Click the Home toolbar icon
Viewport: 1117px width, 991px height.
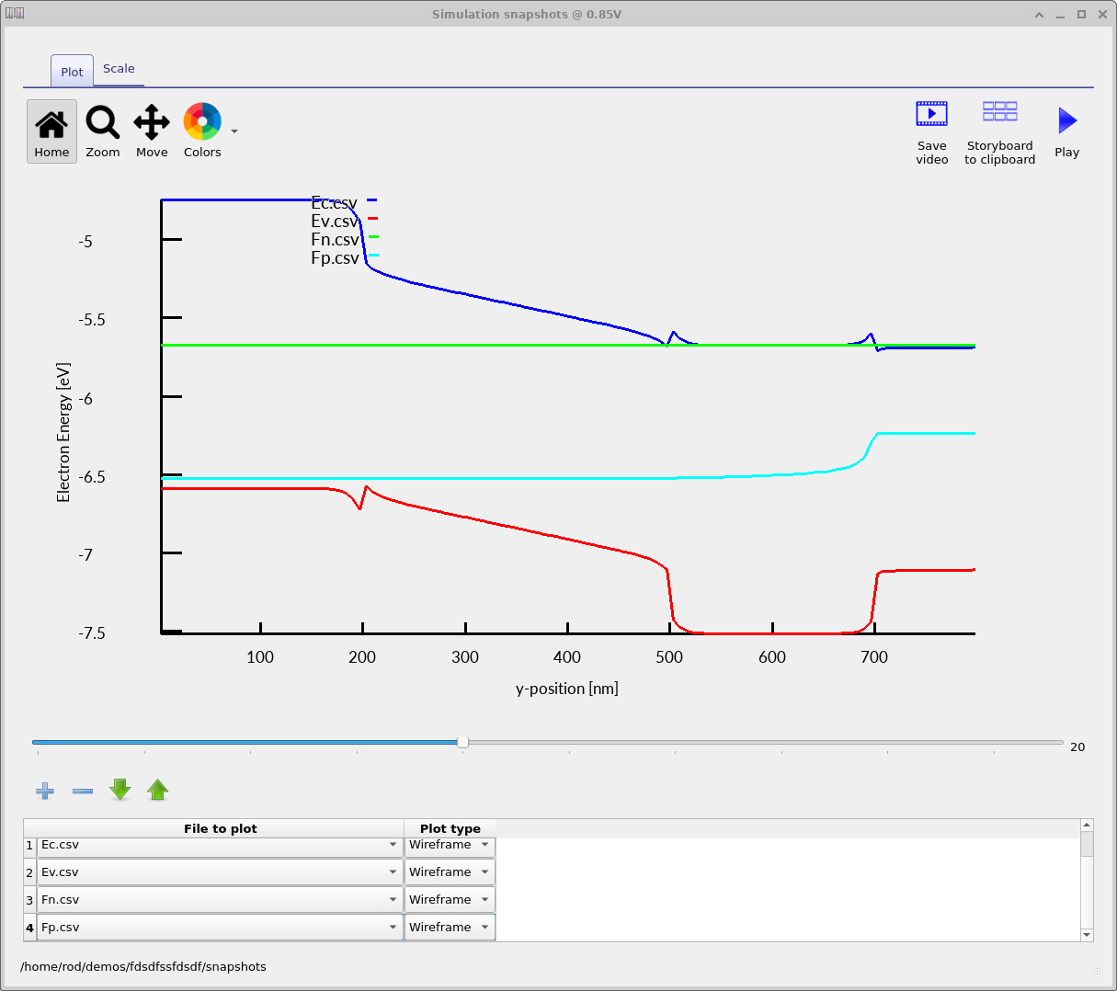coord(51,131)
